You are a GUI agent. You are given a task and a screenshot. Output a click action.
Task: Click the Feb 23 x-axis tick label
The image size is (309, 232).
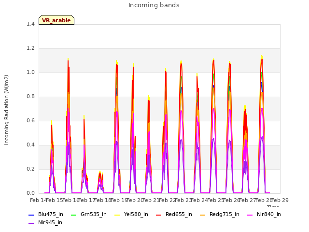tap(183, 200)
